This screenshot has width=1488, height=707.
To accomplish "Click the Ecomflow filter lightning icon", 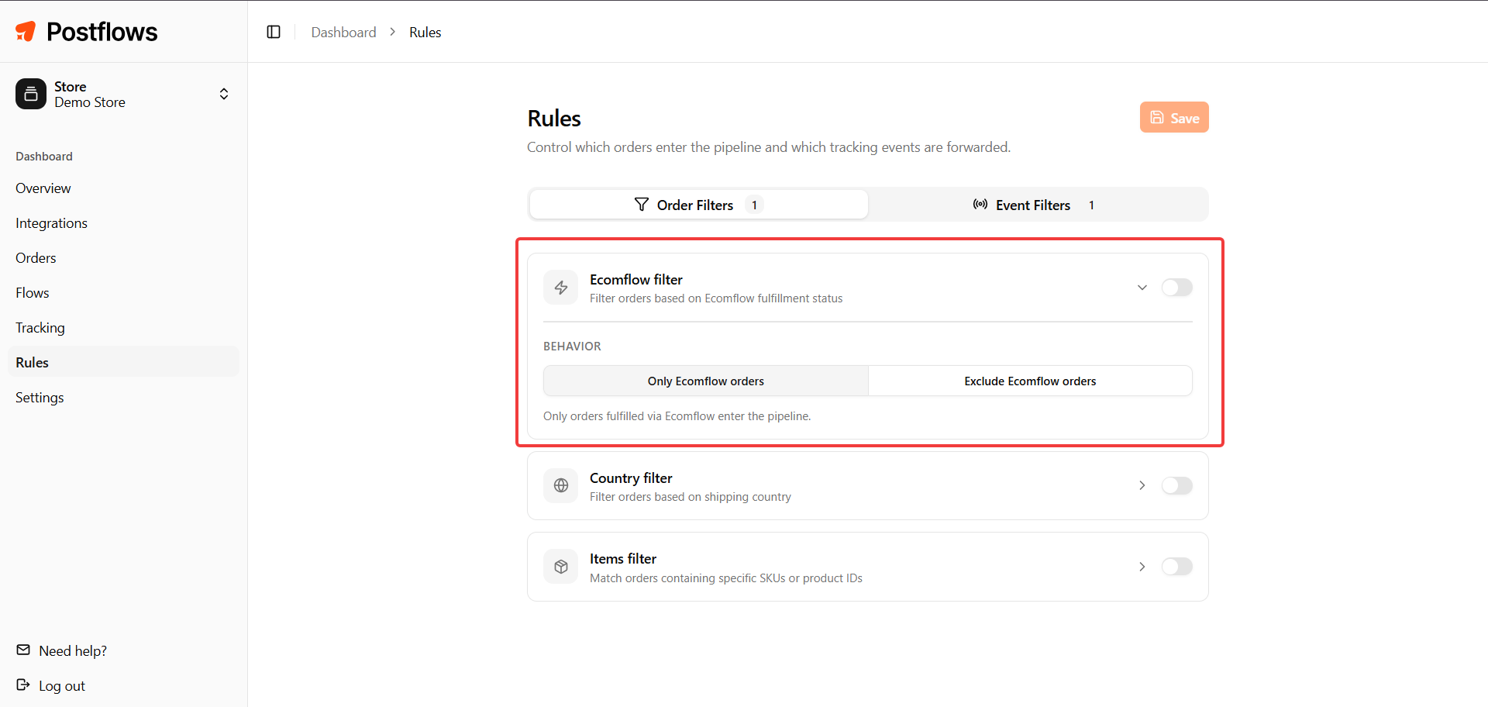I will coord(561,288).
